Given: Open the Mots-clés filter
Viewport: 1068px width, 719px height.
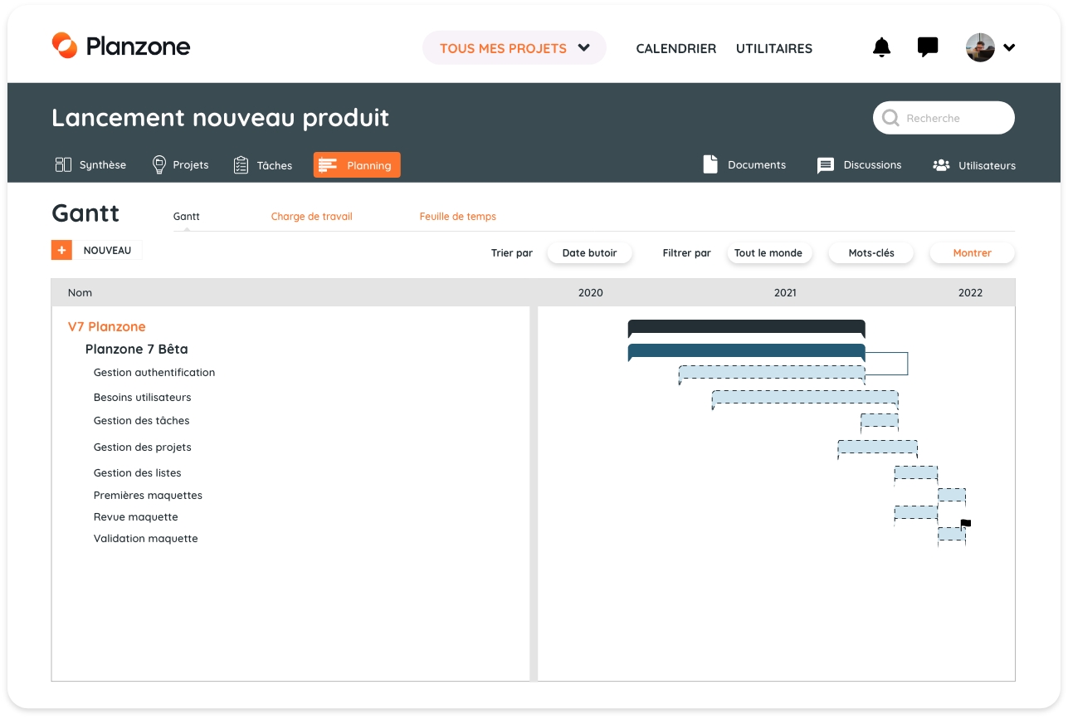Looking at the screenshot, I should [x=871, y=253].
